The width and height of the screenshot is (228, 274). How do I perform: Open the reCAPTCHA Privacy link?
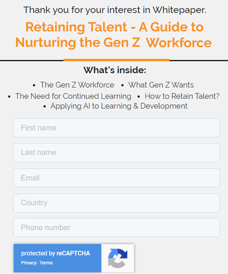[28, 263]
